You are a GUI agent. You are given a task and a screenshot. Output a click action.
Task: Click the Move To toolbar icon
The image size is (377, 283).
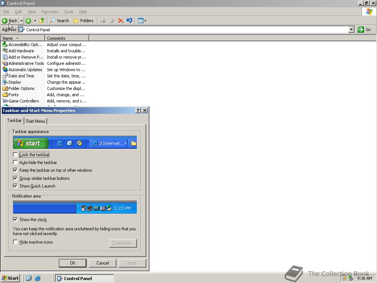point(103,21)
